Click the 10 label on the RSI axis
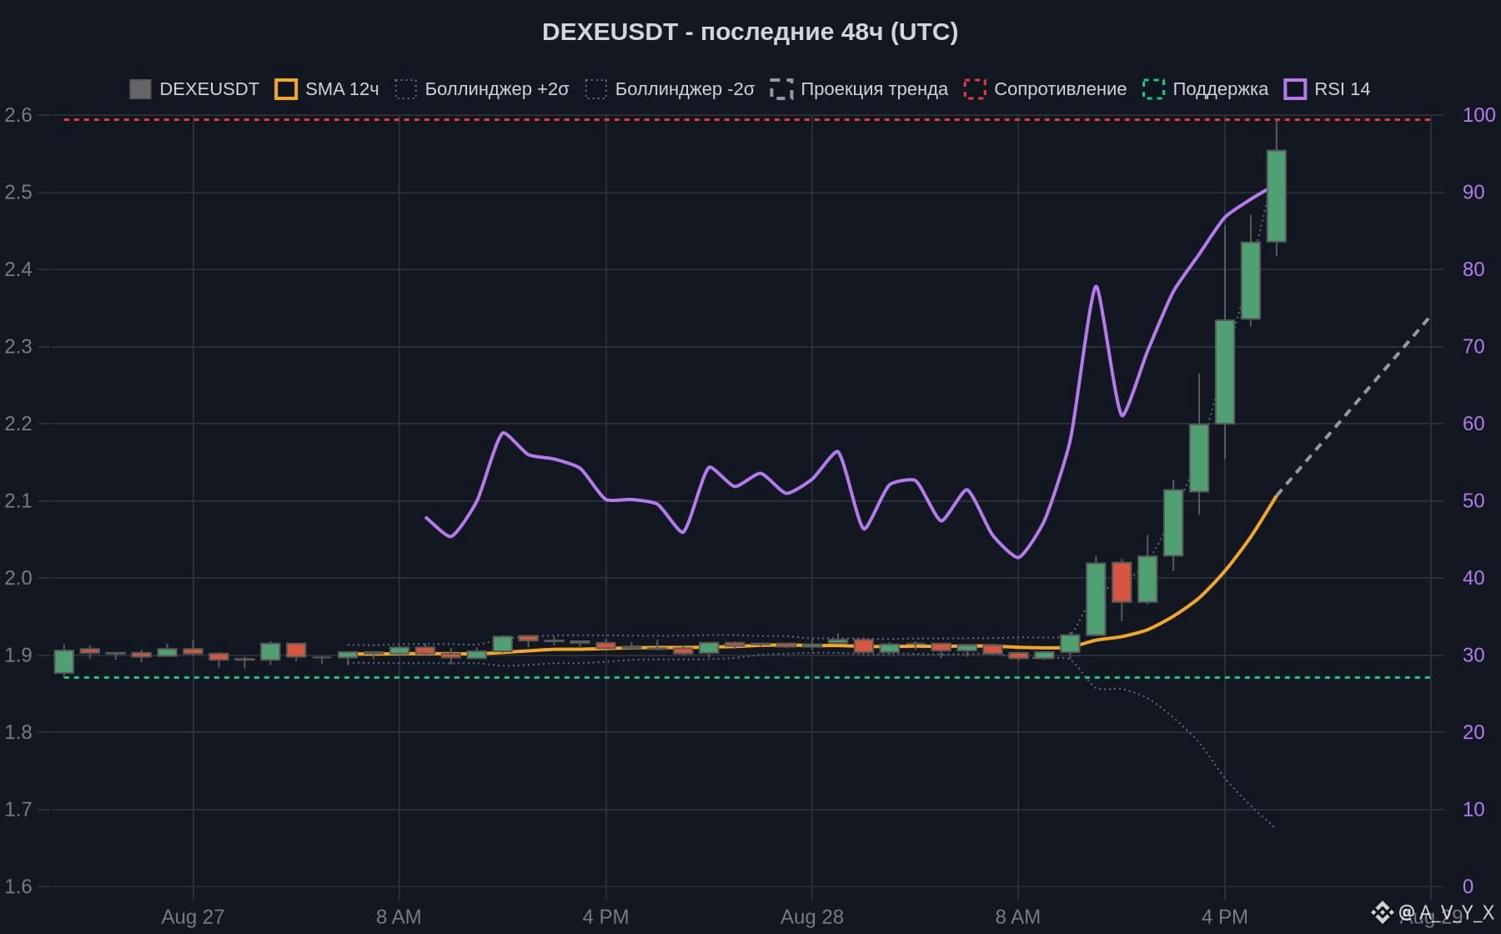The width and height of the screenshot is (1501, 934). point(1473,810)
